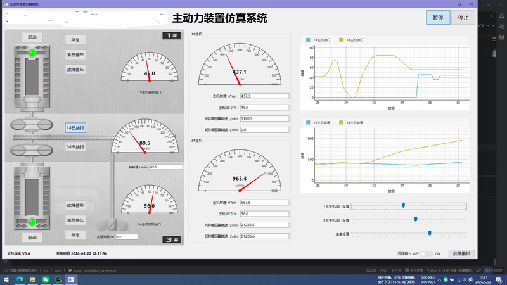Click the taskbar clock showing 12:21
The width and height of the screenshot is (507, 285).
[x=484, y=280]
